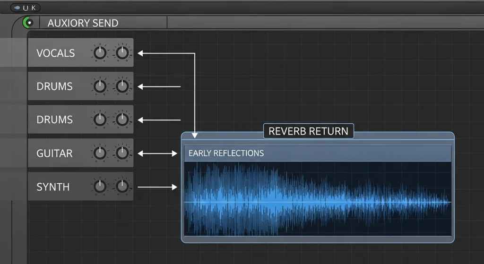Click the second knob on the SYNTH row
Viewport: 484px width, 264px height.
(x=122, y=186)
